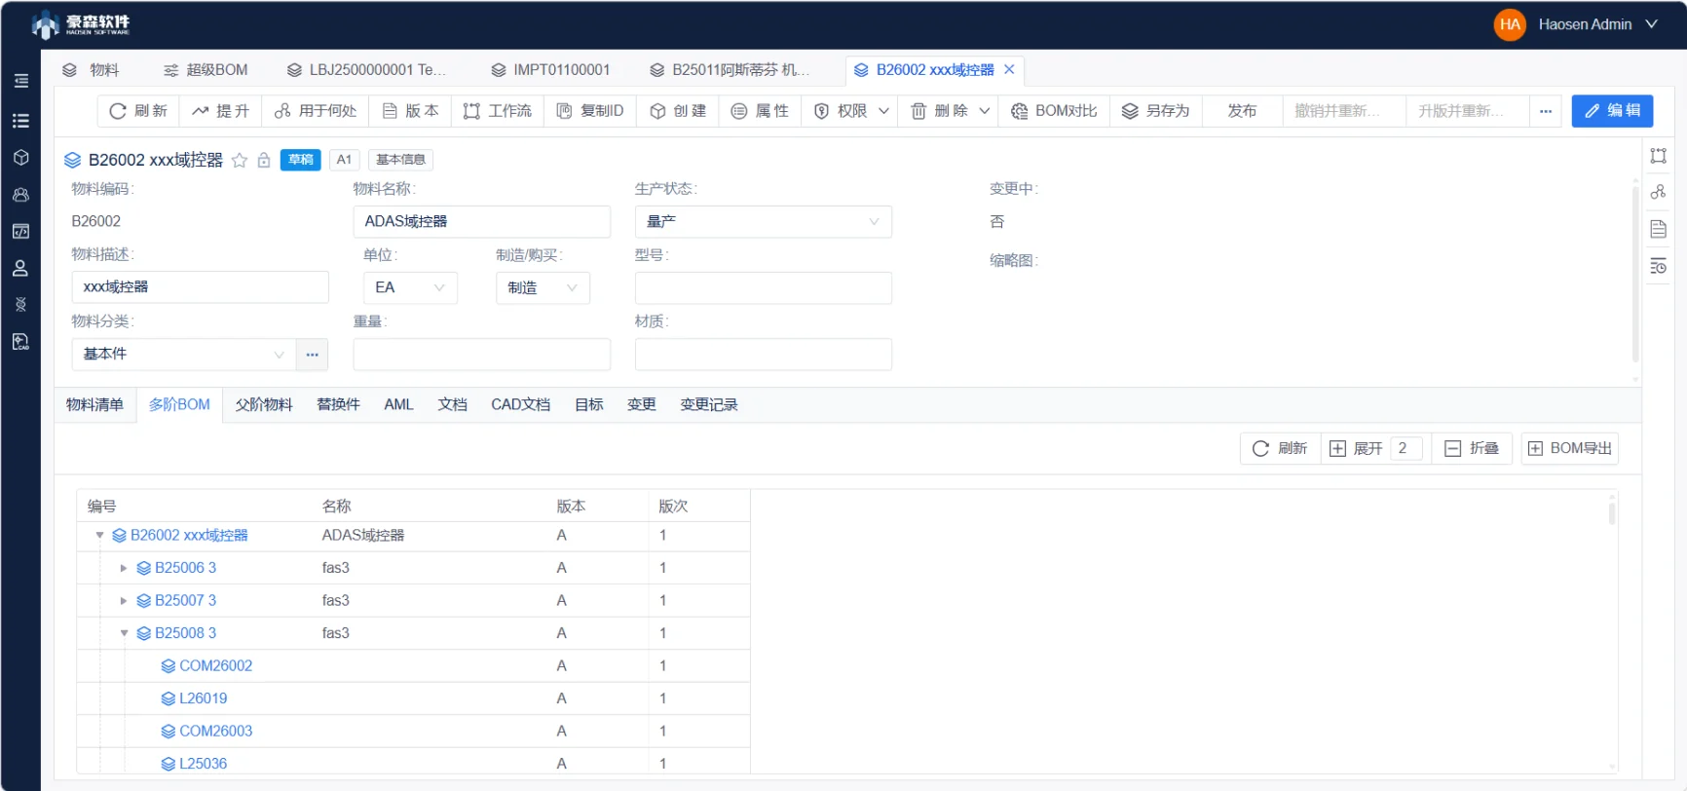Close the B26002 xxx域控器 tab

[x=1009, y=69]
